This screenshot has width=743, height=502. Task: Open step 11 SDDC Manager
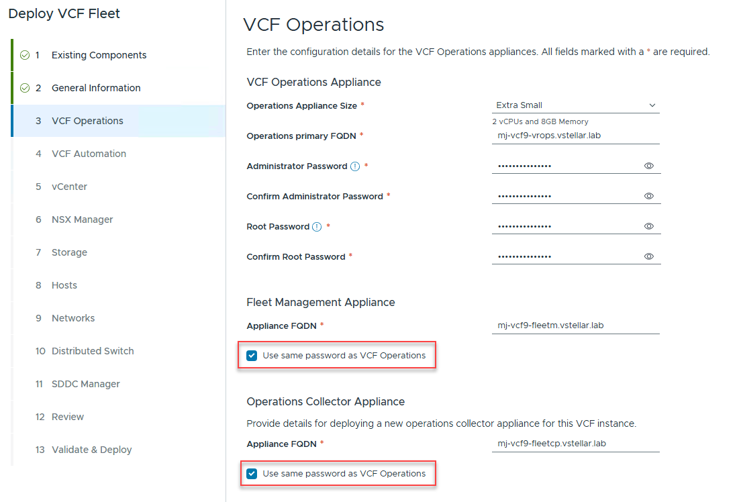85,384
